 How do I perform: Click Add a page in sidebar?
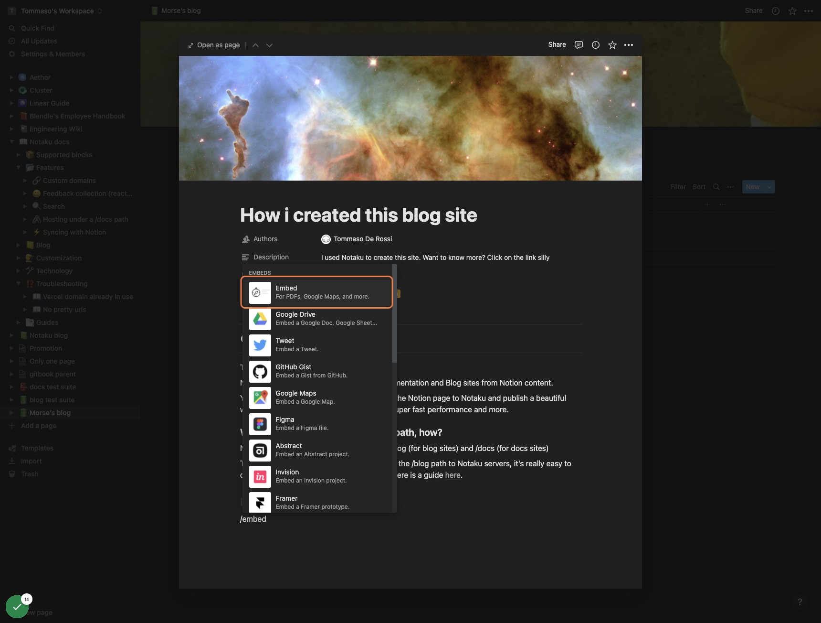pyautogui.click(x=39, y=426)
